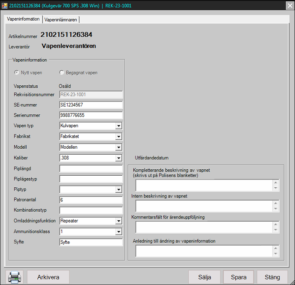Viewport: 295px width, 285px height.
Task: Select the Begagnat vapen radio button
Action: point(62,73)
